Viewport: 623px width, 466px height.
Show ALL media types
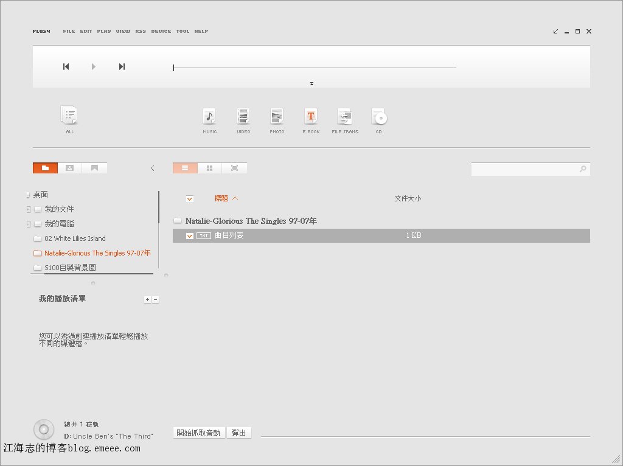69,120
